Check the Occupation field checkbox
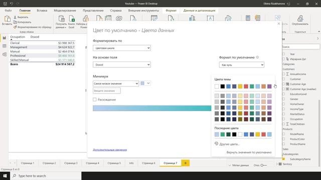This screenshot has width=321, height=180. (x=283, y=119)
